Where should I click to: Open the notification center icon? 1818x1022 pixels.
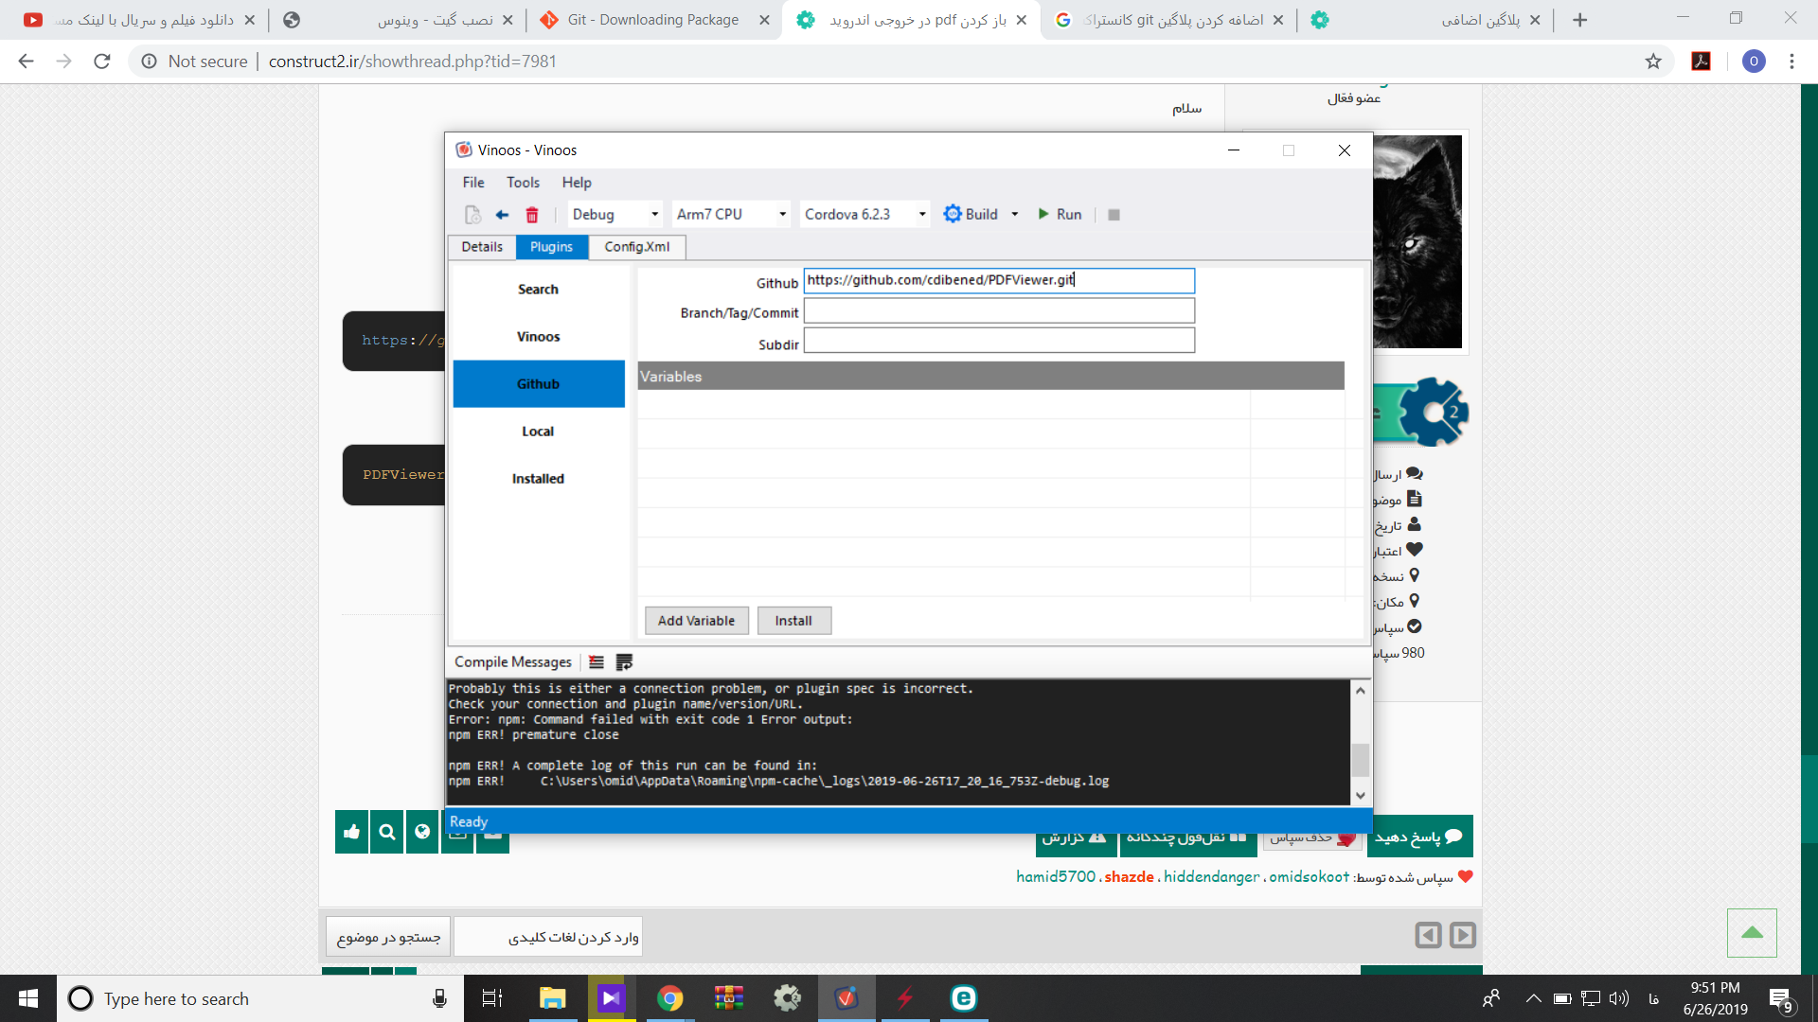tap(1780, 999)
